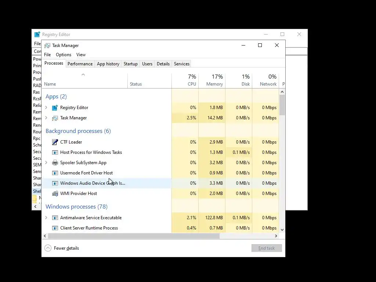The image size is (376, 282).
Task: Click the Task Manager process row icon
Action: tap(55, 118)
